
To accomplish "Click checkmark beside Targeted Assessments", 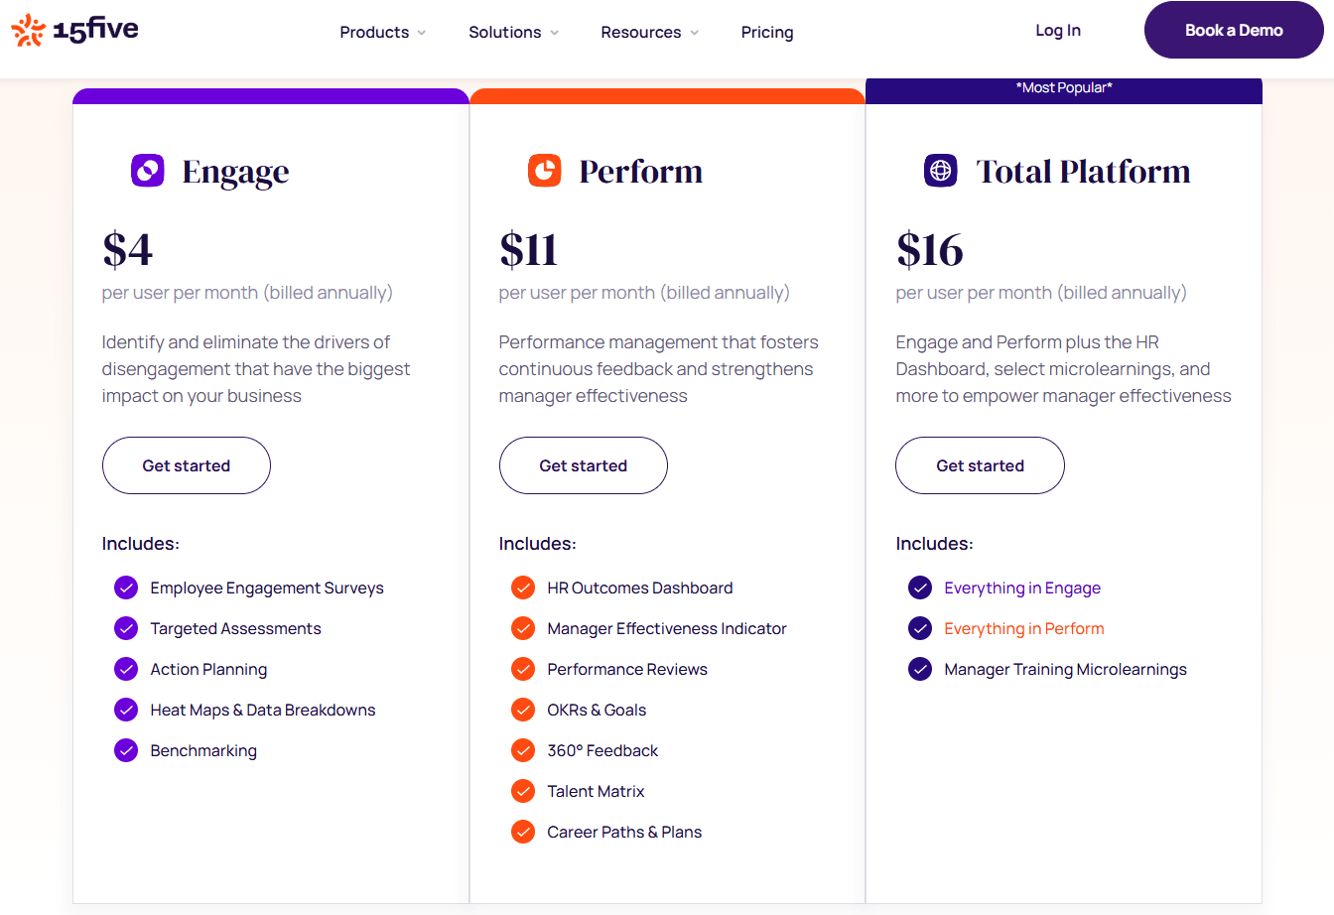I will coord(126,629).
